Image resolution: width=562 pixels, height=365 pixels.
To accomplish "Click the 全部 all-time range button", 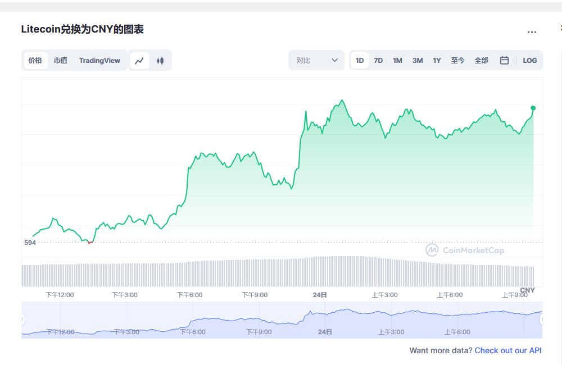I will [x=481, y=61].
